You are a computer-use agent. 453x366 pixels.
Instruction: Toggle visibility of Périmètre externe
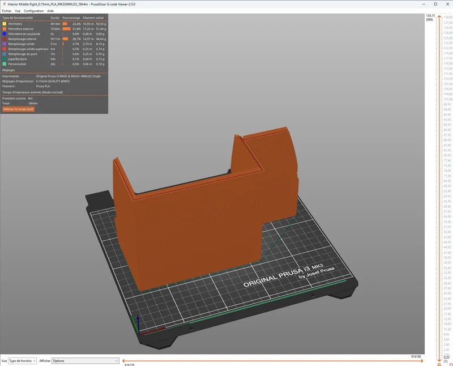[54, 29]
